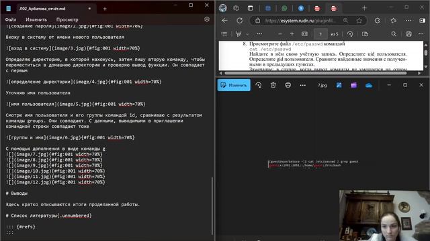
Task: Zoom out the PDF document
Action: [280, 34]
